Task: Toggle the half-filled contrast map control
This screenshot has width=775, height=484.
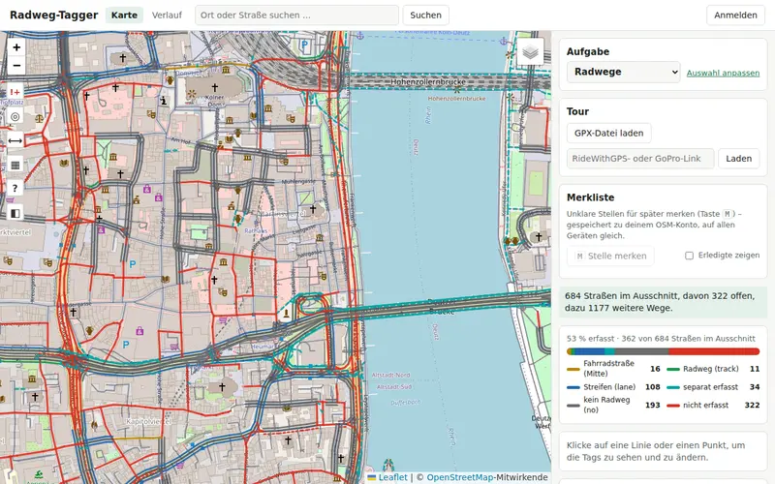Action: coord(15,213)
